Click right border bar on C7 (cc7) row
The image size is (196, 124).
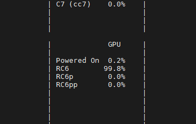tap(144, 4)
